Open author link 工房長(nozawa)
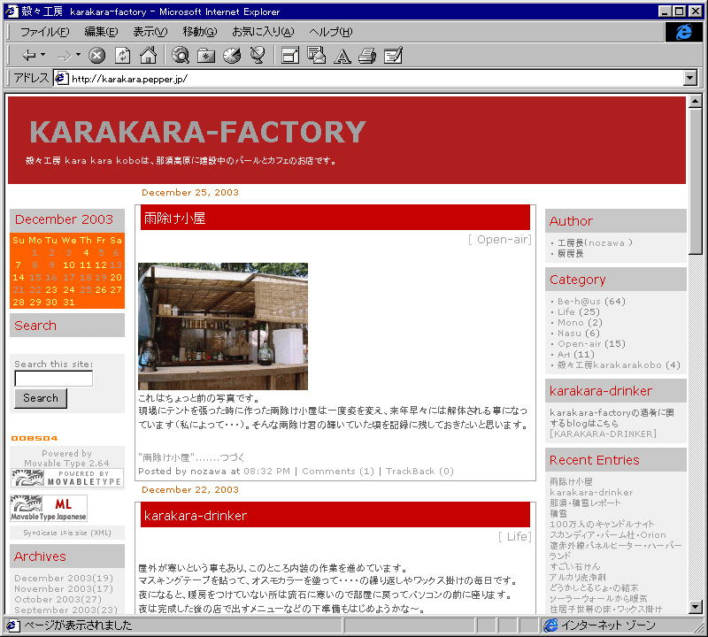708x637 pixels. coord(595,243)
